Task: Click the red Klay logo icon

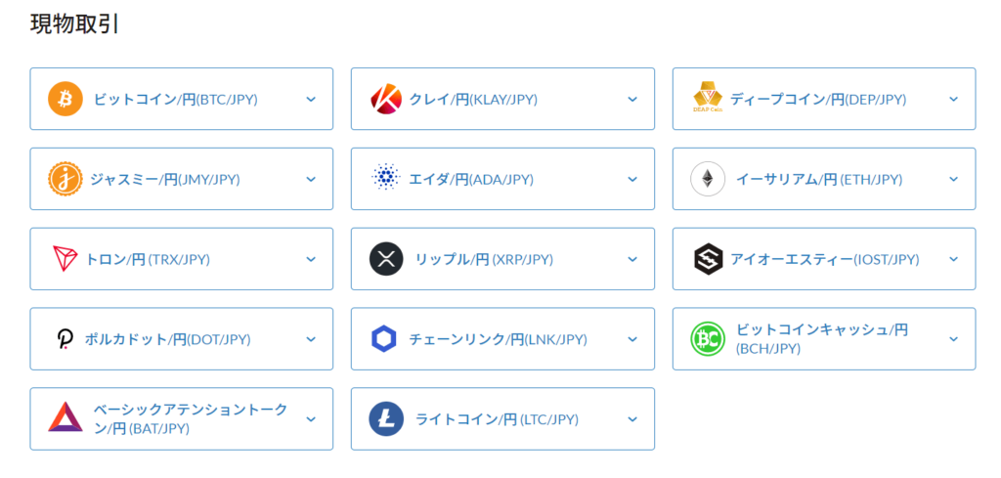Action: pos(386,99)
